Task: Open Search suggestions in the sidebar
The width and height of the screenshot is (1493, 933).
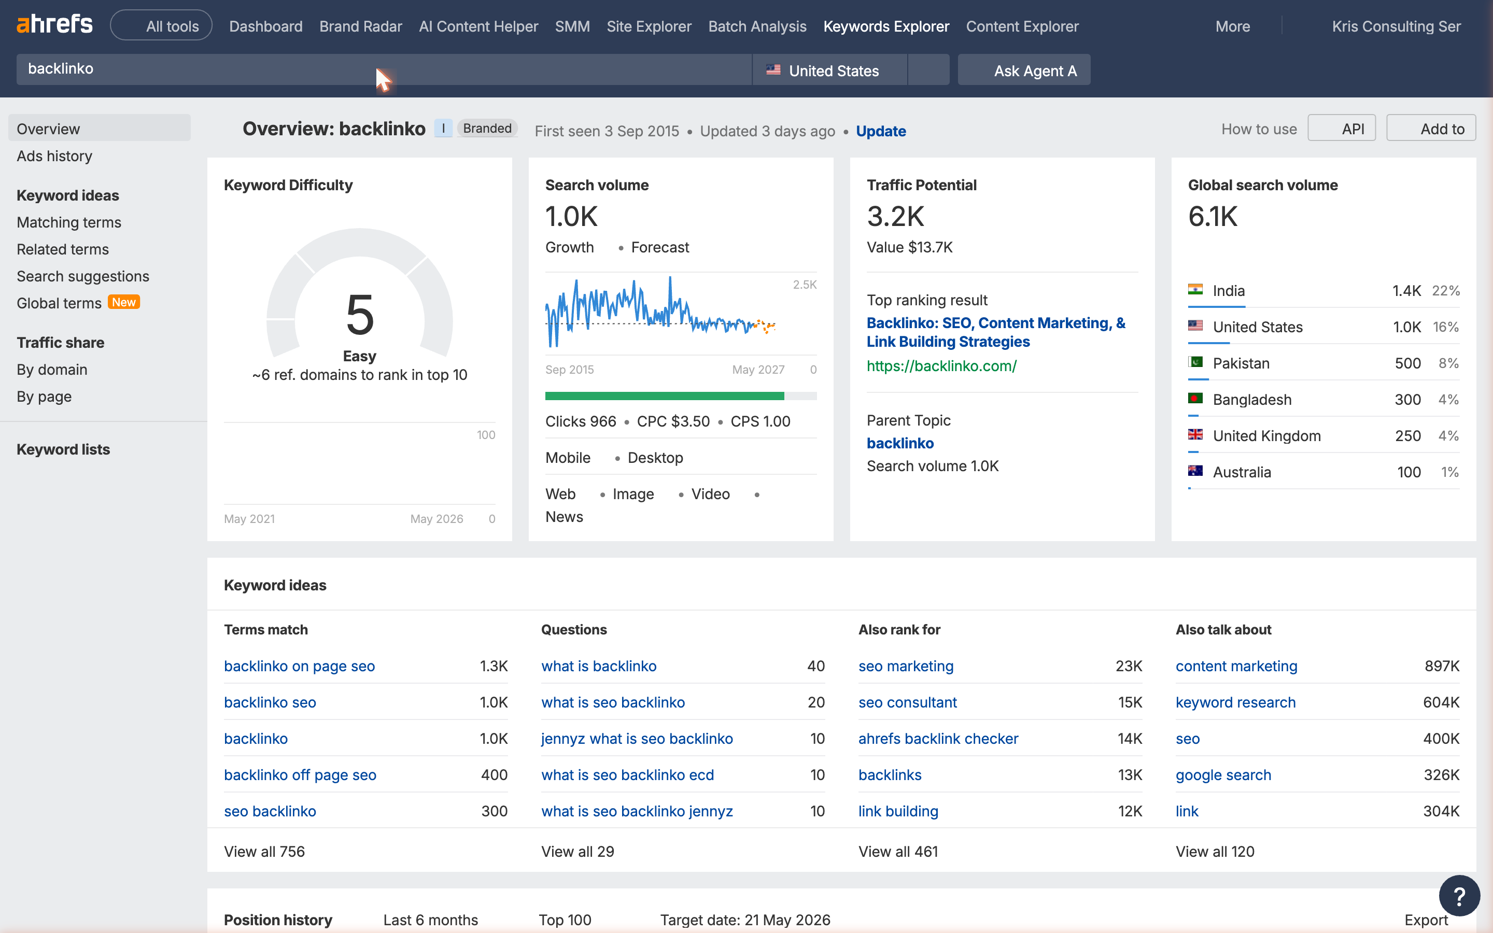Action: [x=82, y=276]
